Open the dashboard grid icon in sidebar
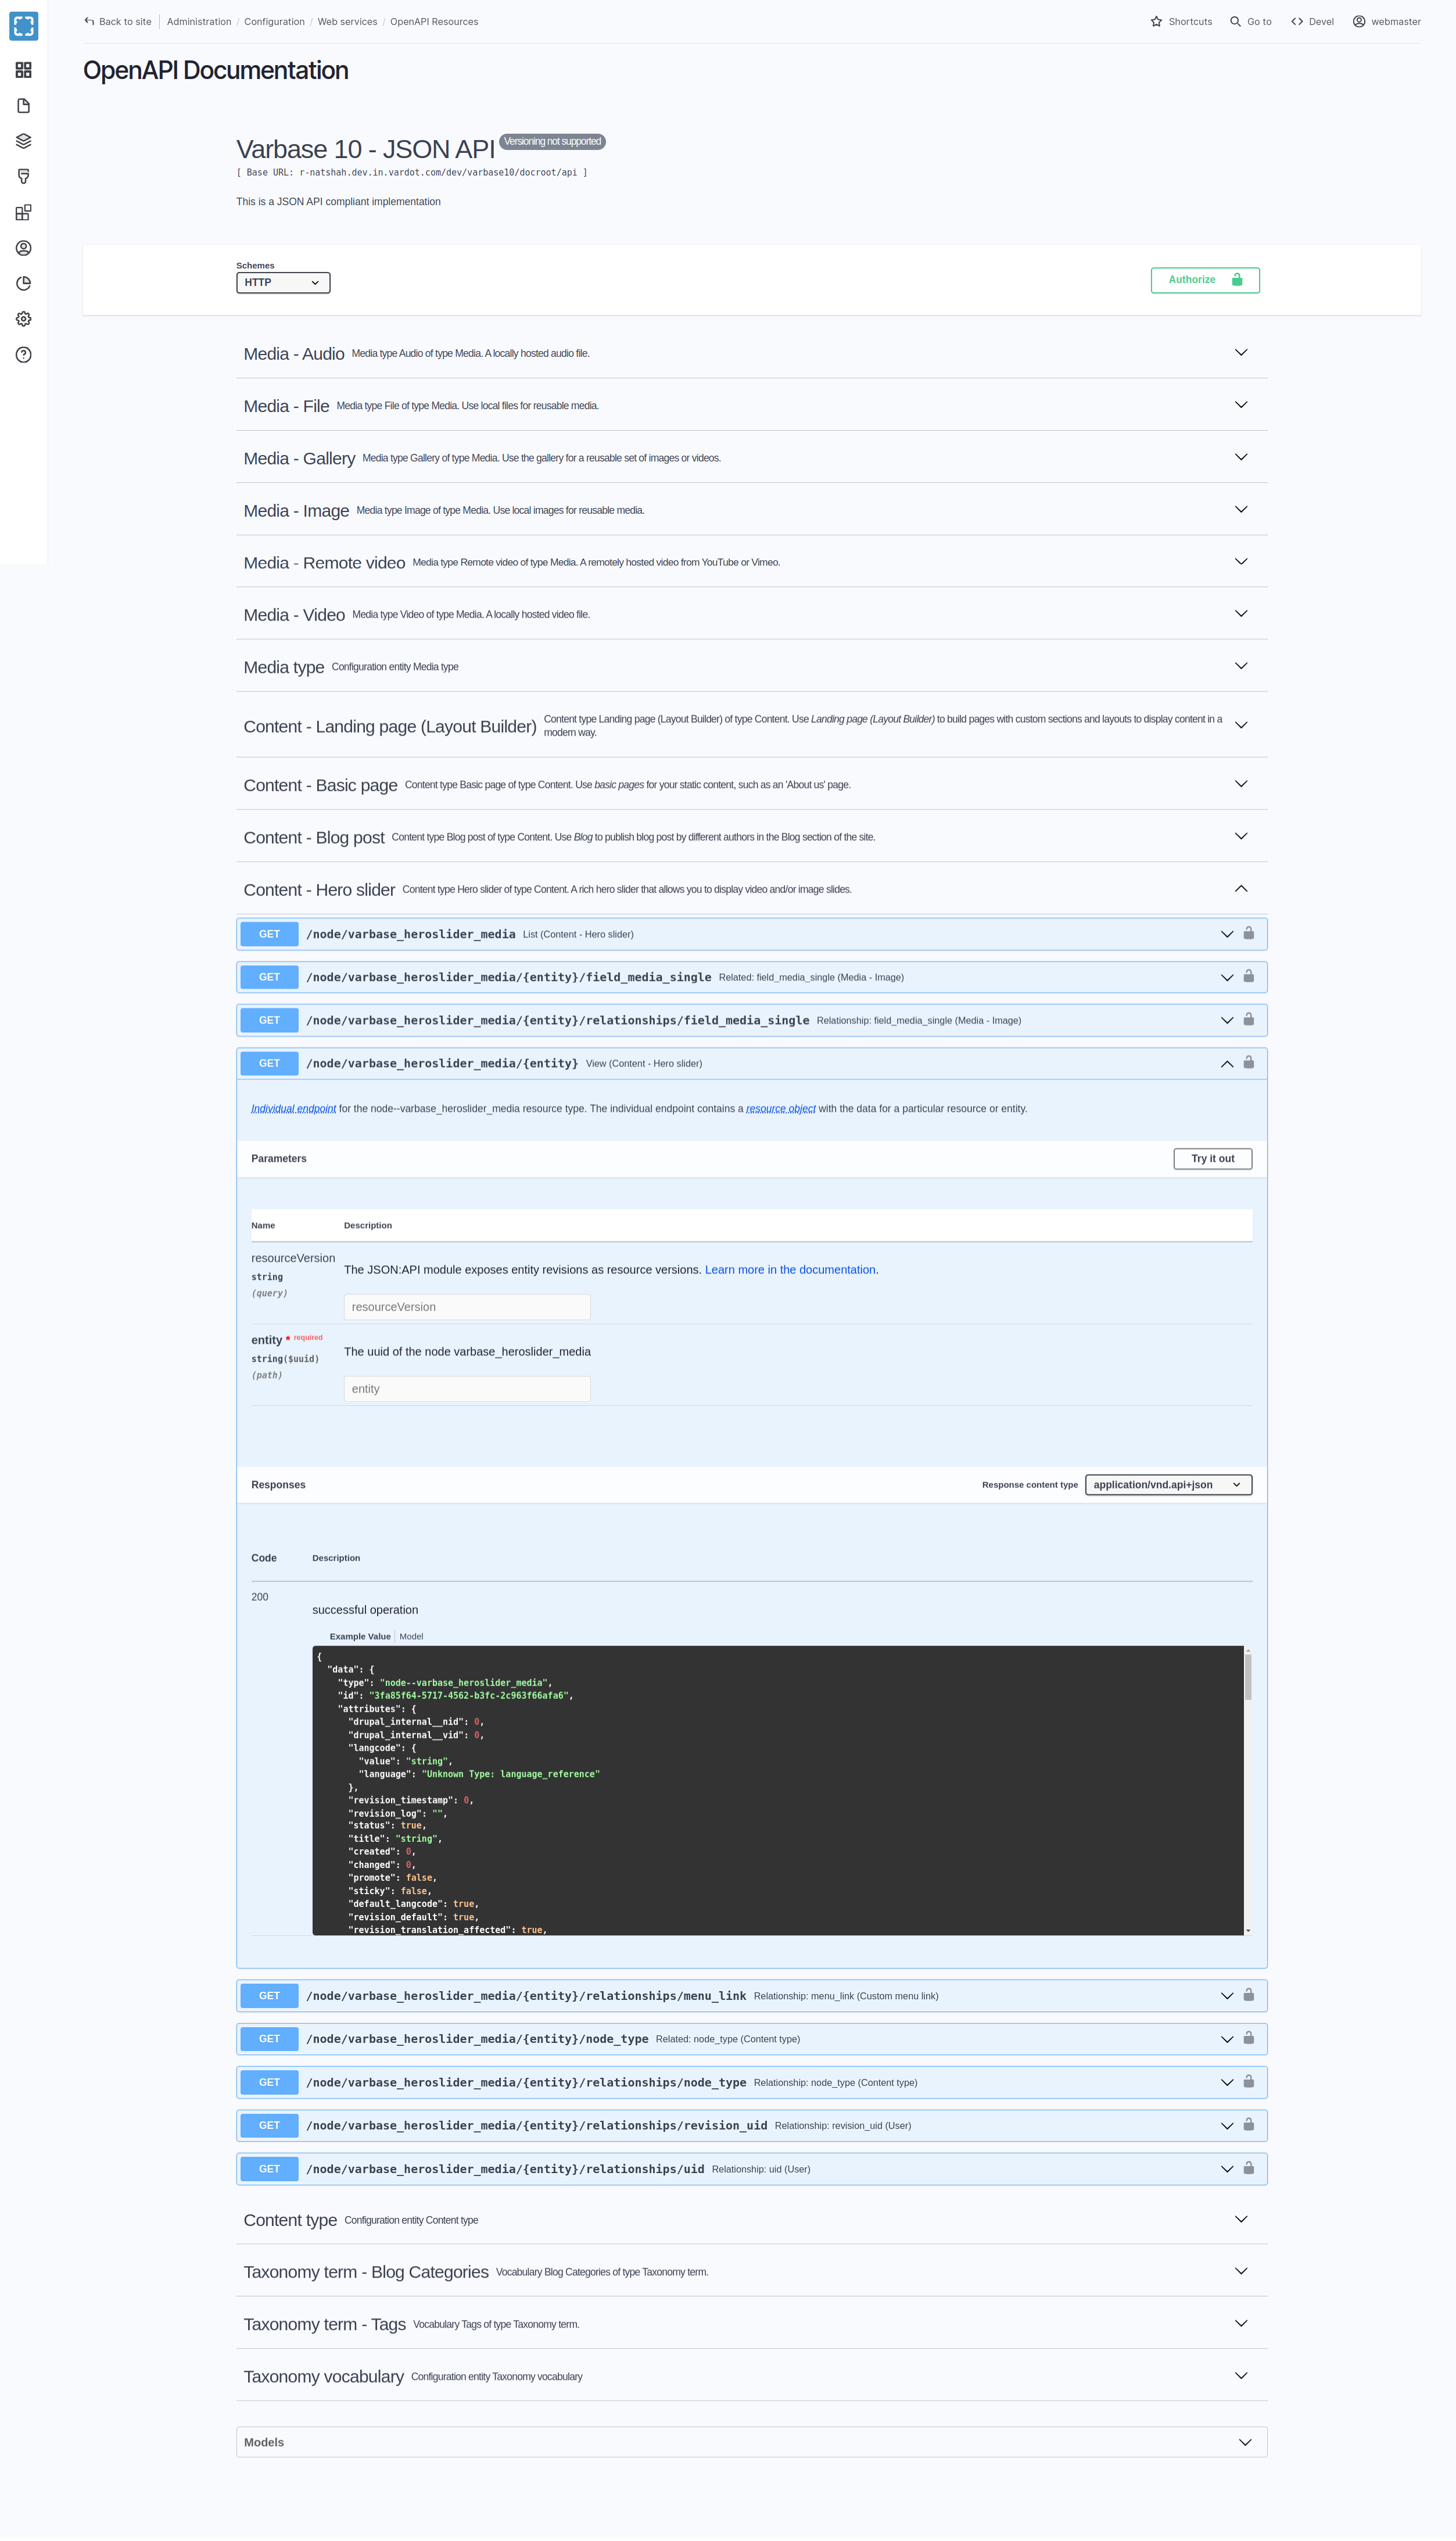The width and height of the screenshot is (1456, 2541). pos(24,70)
